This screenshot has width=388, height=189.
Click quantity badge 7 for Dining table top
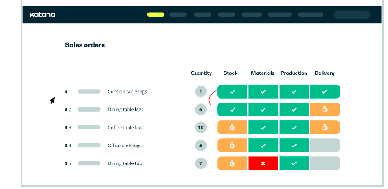click(x=201, y=163)
